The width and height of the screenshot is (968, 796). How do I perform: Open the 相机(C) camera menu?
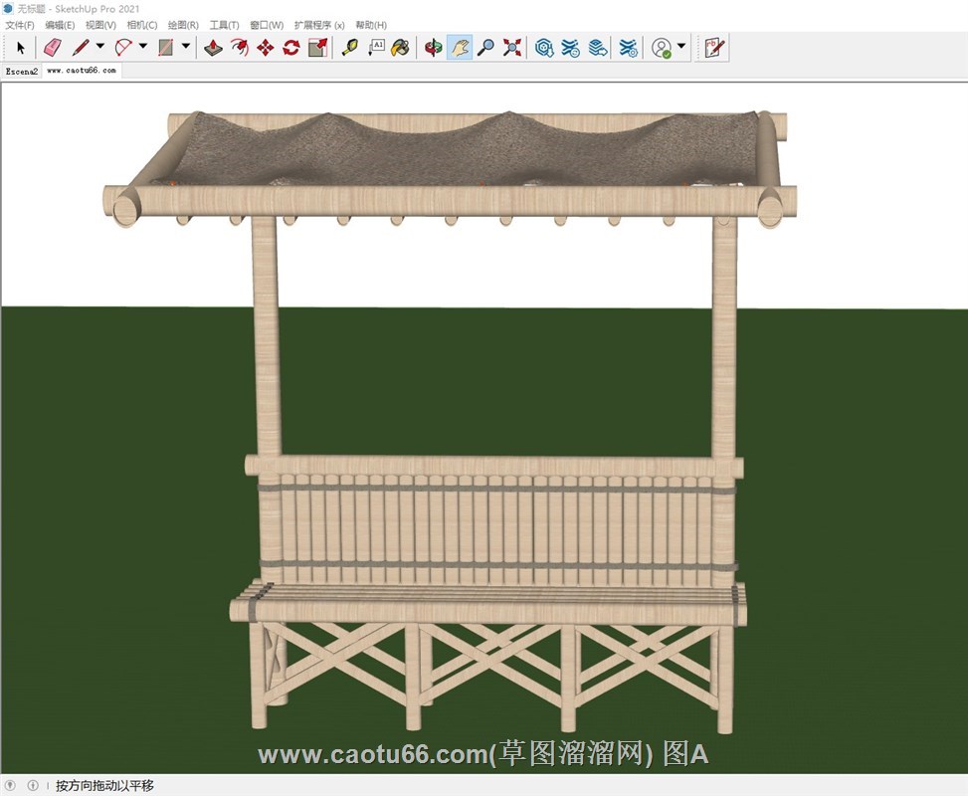coord(142,25)
